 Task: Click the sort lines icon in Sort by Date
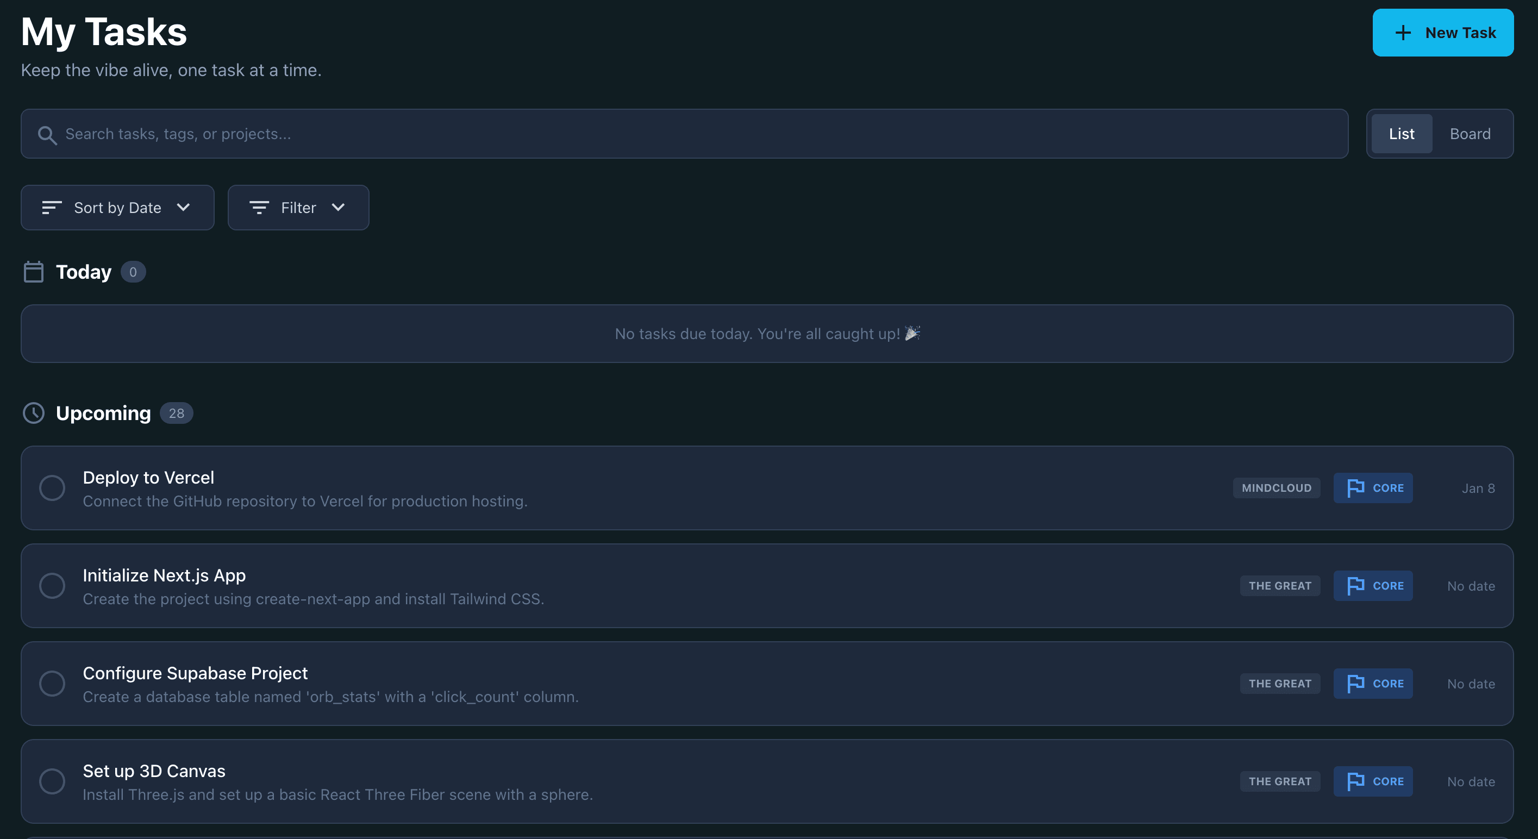click(x=51, y=208)
